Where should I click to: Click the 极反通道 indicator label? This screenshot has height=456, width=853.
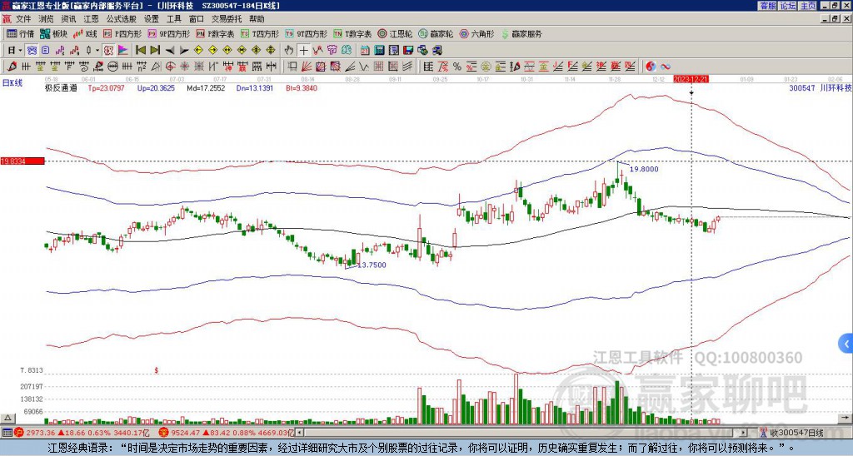pos(60,87)
